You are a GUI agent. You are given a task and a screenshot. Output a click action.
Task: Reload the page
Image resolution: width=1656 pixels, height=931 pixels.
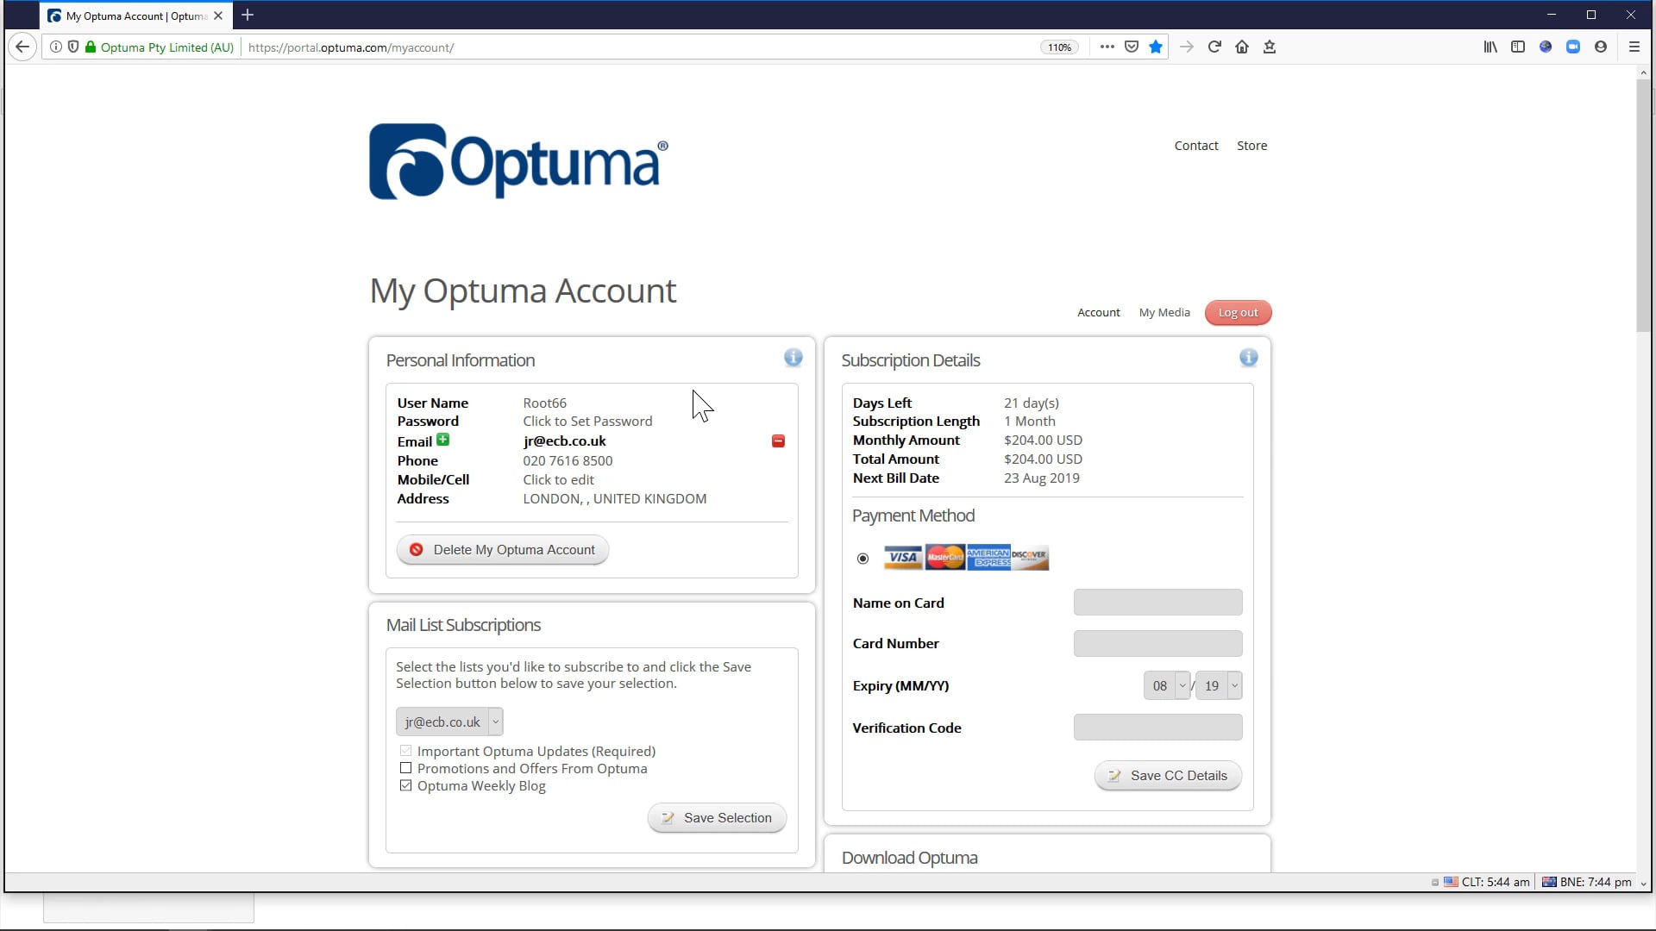click(1214, 47)
